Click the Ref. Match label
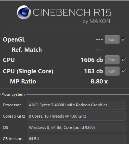Image resolution: width=129 pixels, height=144 pixels. [27, 50]
